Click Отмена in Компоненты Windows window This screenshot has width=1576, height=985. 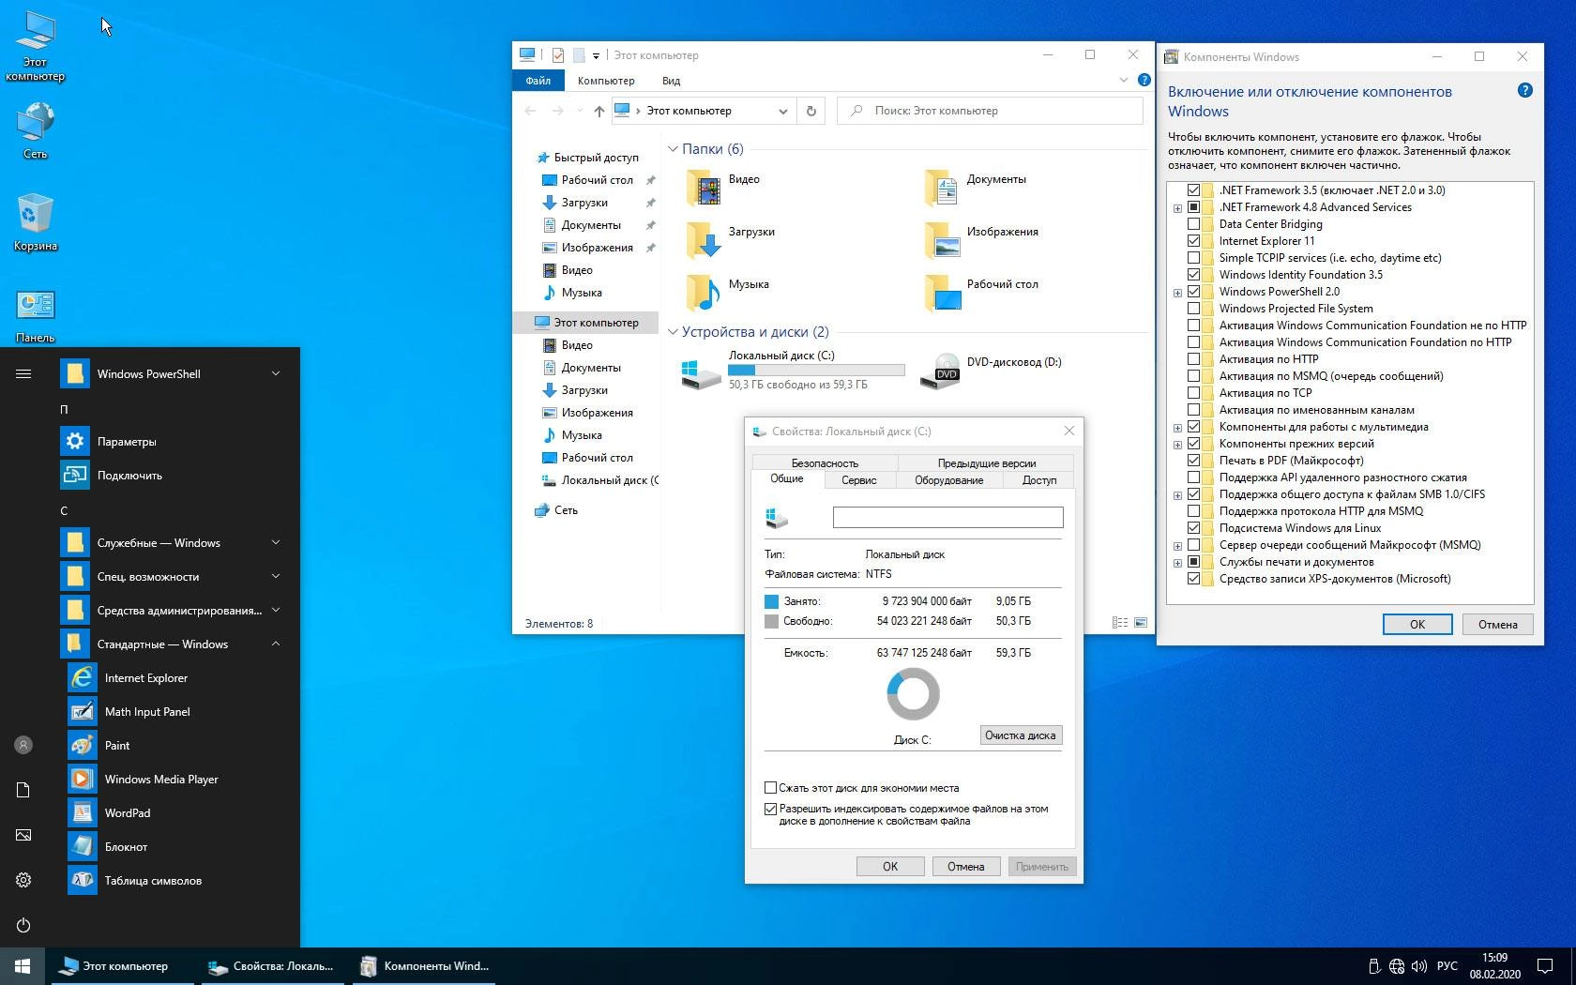(1497, 624)
